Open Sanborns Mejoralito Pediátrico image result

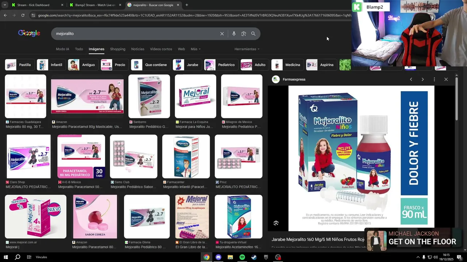[x=149, y=96]
